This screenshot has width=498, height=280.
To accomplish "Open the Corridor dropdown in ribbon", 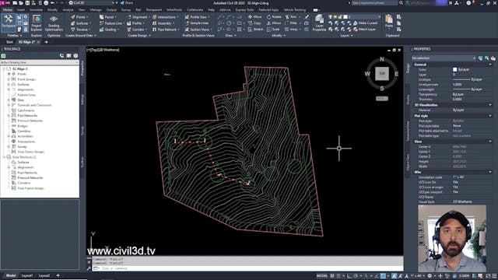I will pyautogui.click(x=137, y=30).
